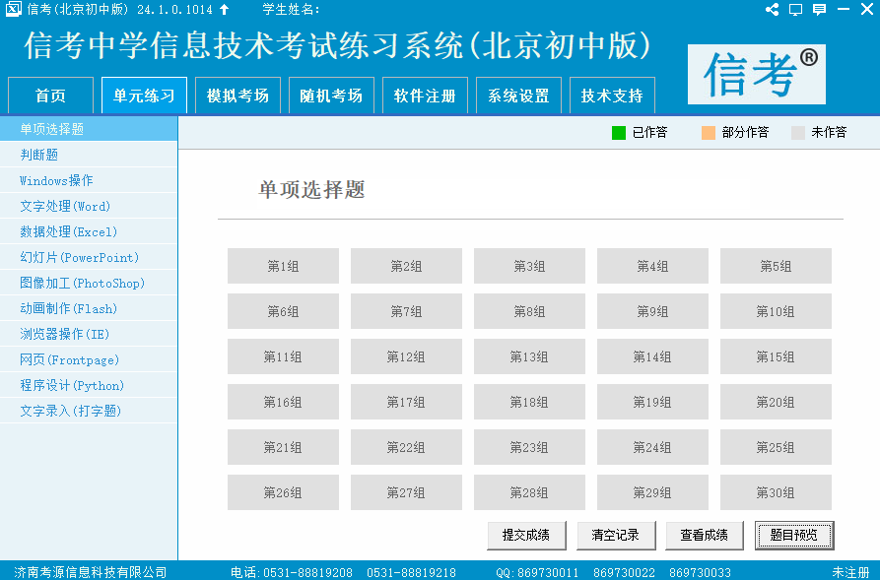The image size is (880, 580).
Task: Open the 技术支持 tab
Action: 612,96
